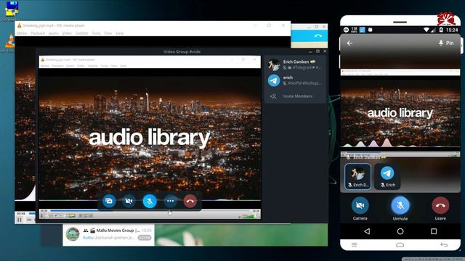
Task: Leave call with red hang-up button on desktop
Action: point(190,202)
